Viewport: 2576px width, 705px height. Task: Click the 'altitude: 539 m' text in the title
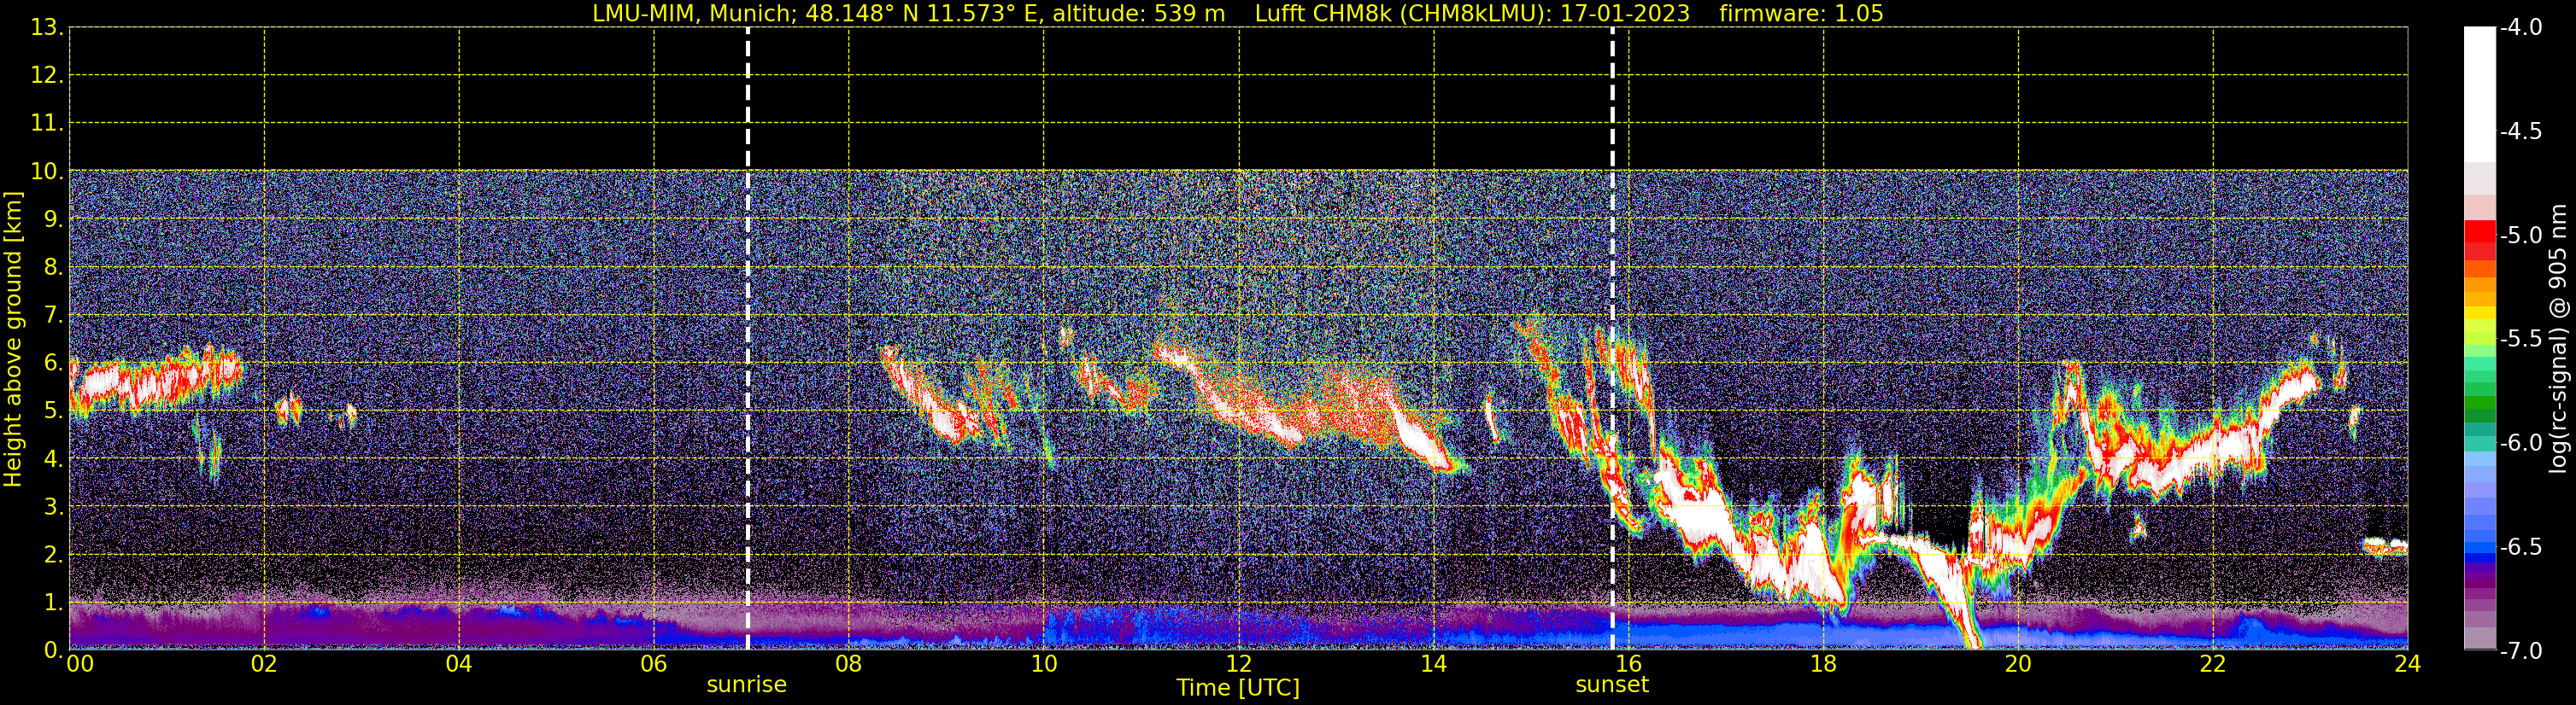tap(1138, 14)
